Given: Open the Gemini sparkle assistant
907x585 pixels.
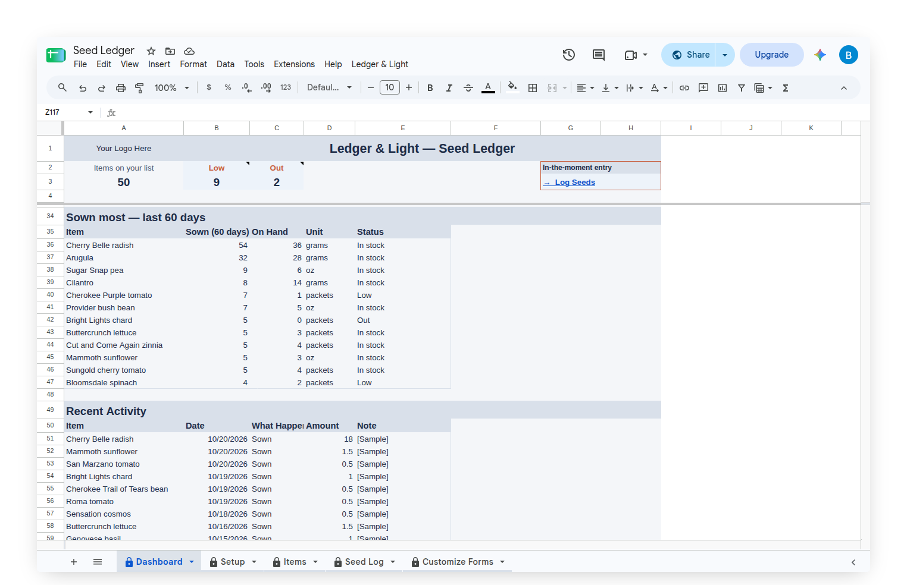Looking at the screenshot, I should click(x=820, y=55).
